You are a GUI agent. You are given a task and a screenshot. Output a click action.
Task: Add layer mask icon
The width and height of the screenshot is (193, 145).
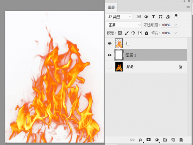click(x=149, y=140)
